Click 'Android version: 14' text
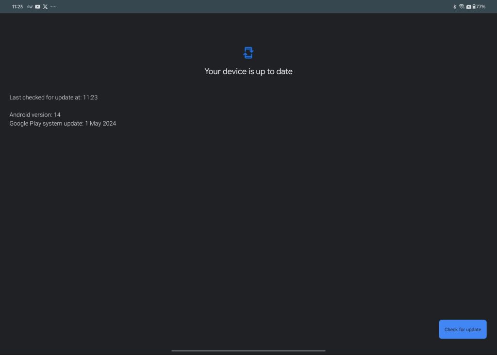 [35, 114]
